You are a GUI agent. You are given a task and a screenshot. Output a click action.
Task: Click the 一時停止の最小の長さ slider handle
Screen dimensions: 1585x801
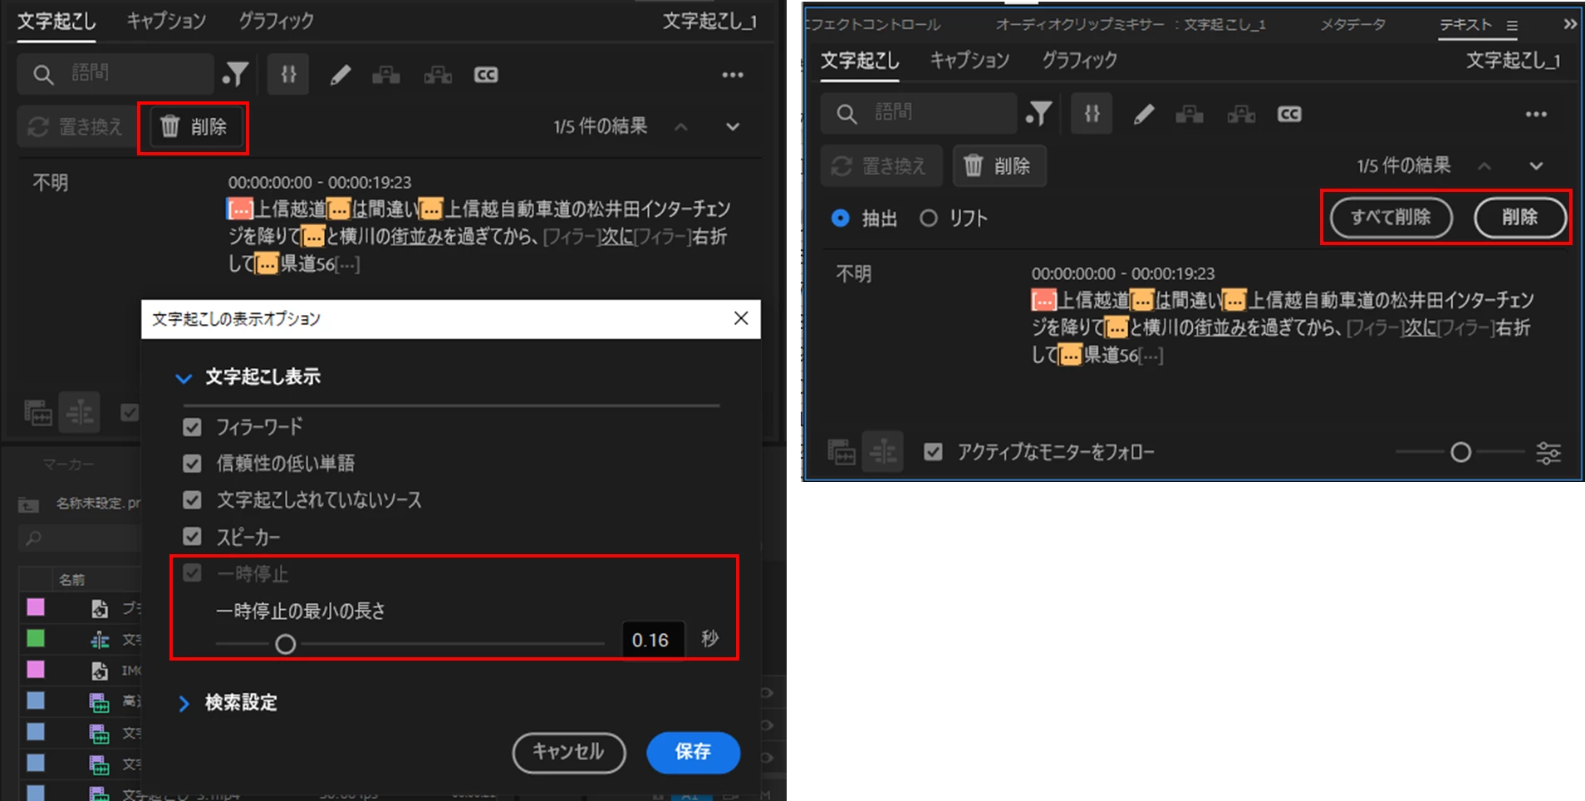coord(285,644)
